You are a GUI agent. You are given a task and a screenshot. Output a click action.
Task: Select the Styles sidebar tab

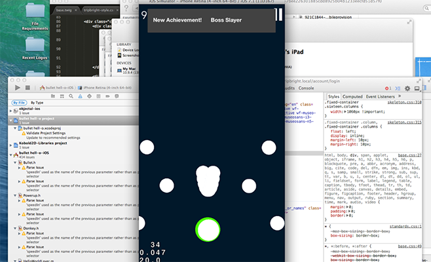pos(333,96)
